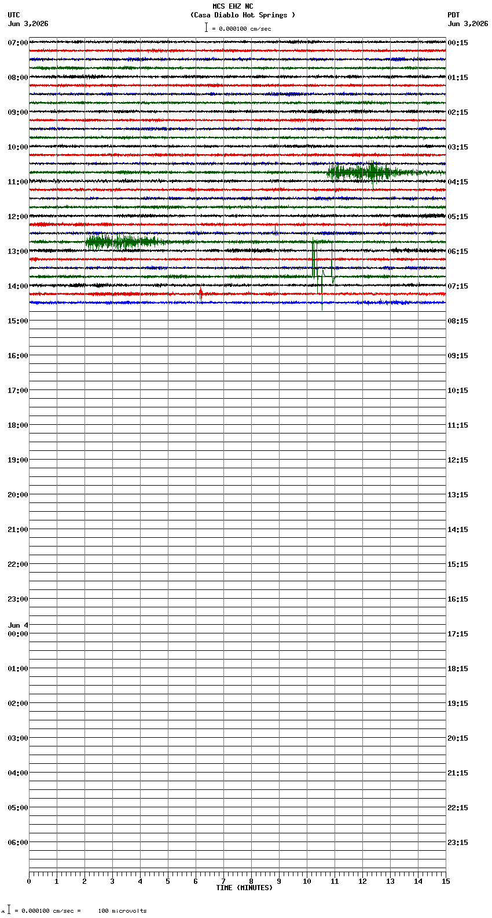This screenshot has height=918, width=492.
Task: Click the 12:00 UTC time label
Action: 18,217
